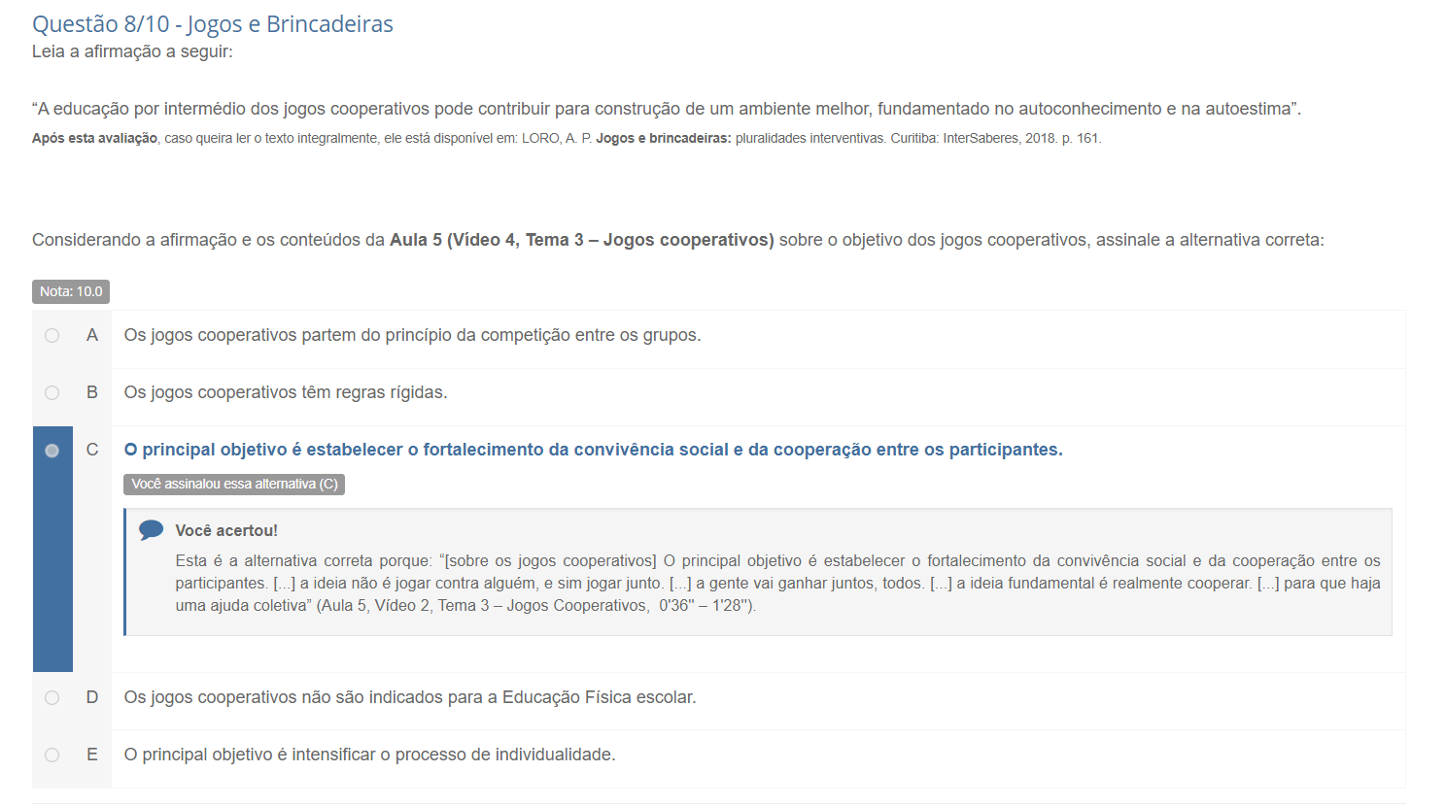
Task: Choose answer text 'têm regras rígidas'
Action: 286,393
